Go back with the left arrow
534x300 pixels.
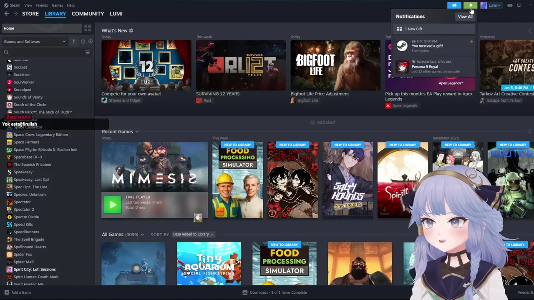coord(7,14)
